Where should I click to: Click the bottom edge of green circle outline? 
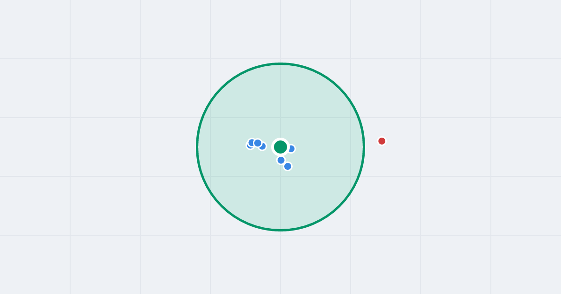pyautogui.click(x=280, y=230)
